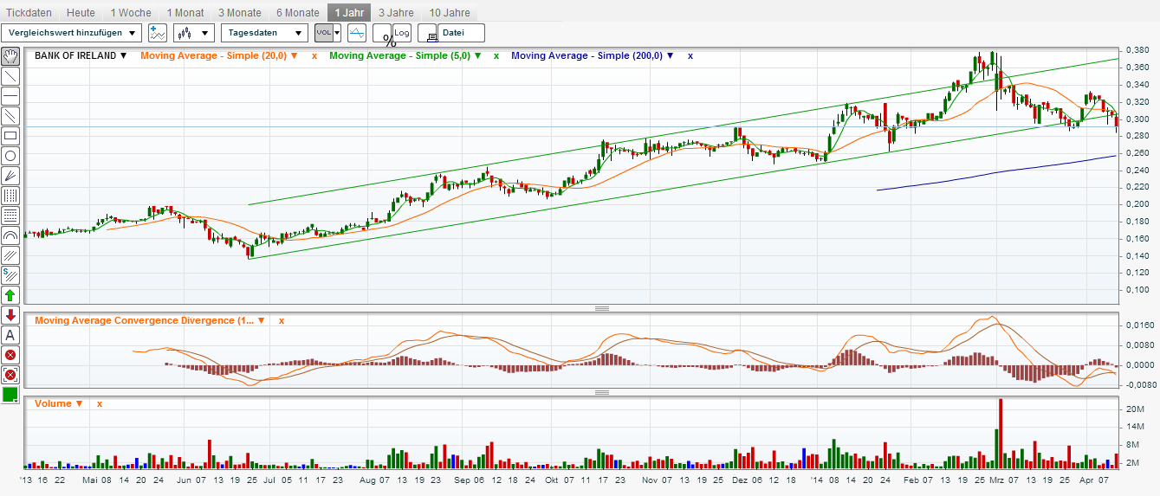Place a red down arrow marker

click(10, 315)
